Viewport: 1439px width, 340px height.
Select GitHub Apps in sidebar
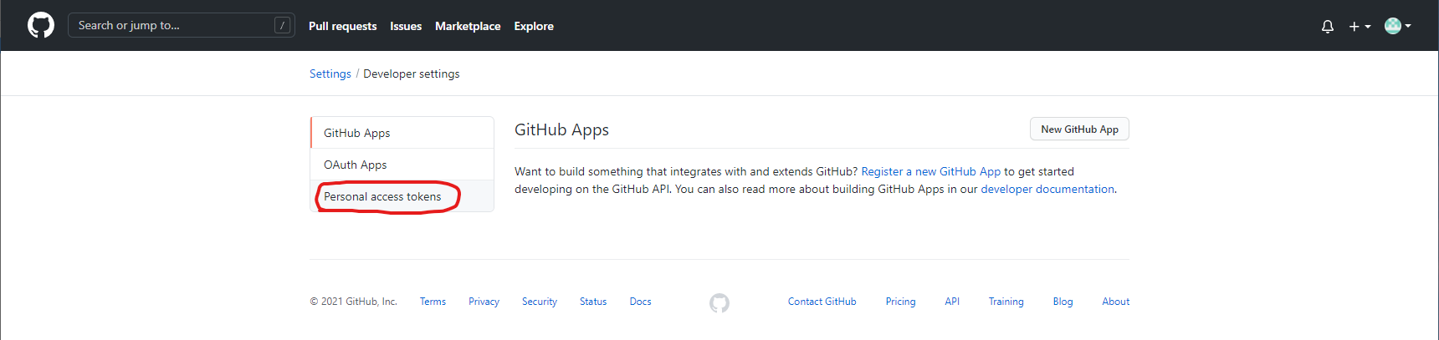tap(402, 133)
